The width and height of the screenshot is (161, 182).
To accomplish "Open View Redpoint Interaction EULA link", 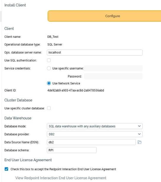I will [61, 178].
